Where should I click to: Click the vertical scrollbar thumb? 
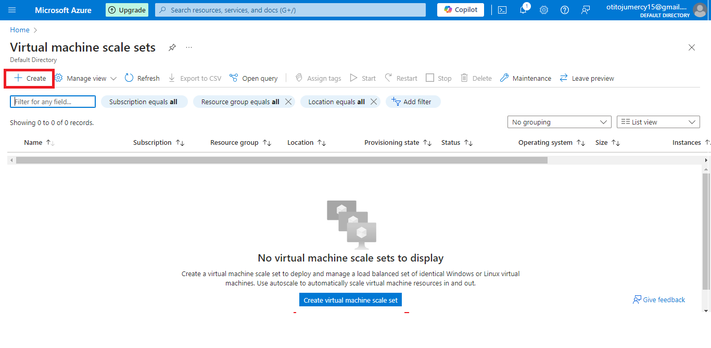pos(706,232)
